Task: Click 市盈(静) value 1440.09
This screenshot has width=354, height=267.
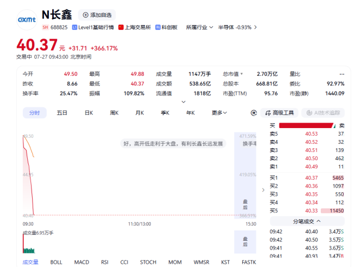Action: 335,94
